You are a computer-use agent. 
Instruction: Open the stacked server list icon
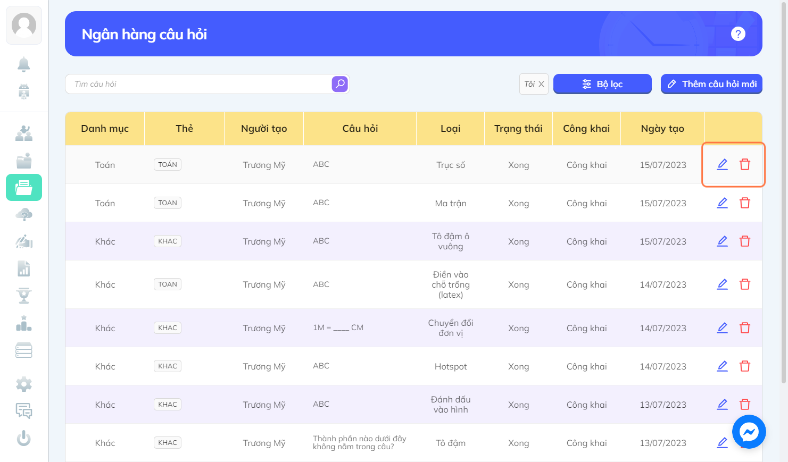click(x=24, y=350)
